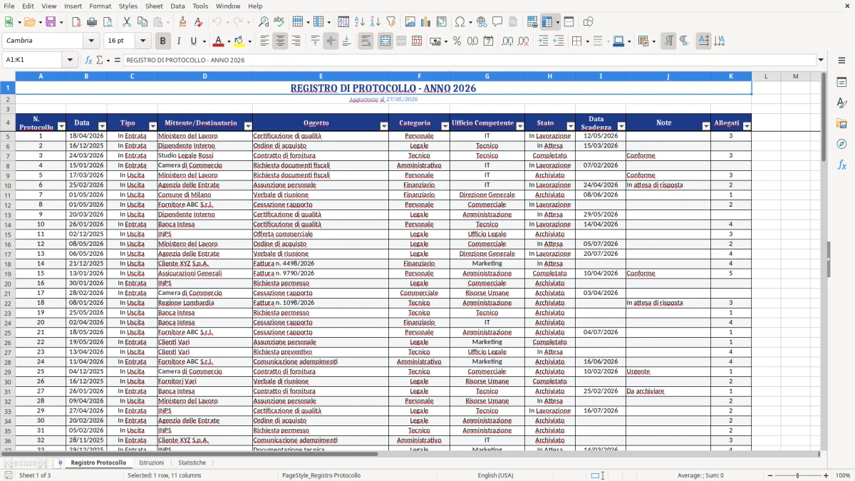Toggle Align Left
The width and height of the screenshot is (855, 481).
pyautogui.click(x=264, y=41)
